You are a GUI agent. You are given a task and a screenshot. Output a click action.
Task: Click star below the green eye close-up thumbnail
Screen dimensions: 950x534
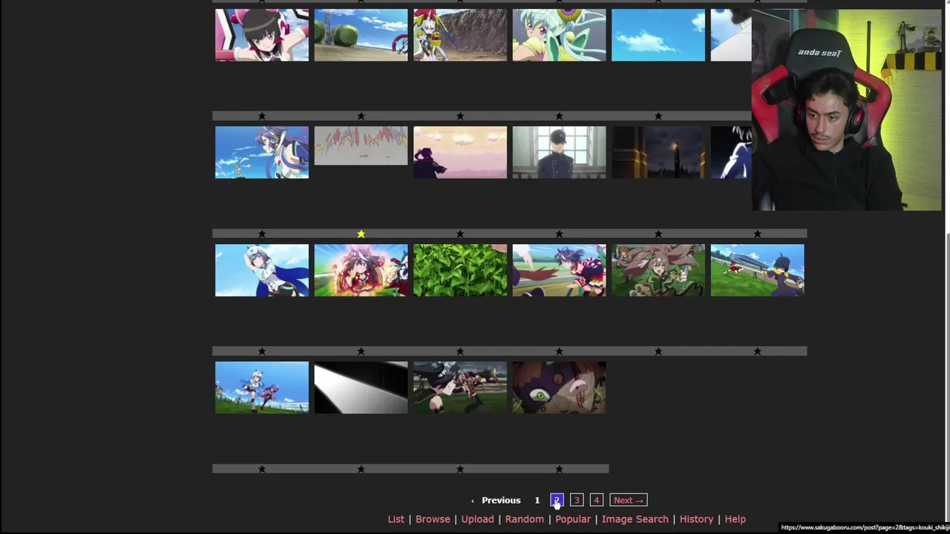pos(559,469)
